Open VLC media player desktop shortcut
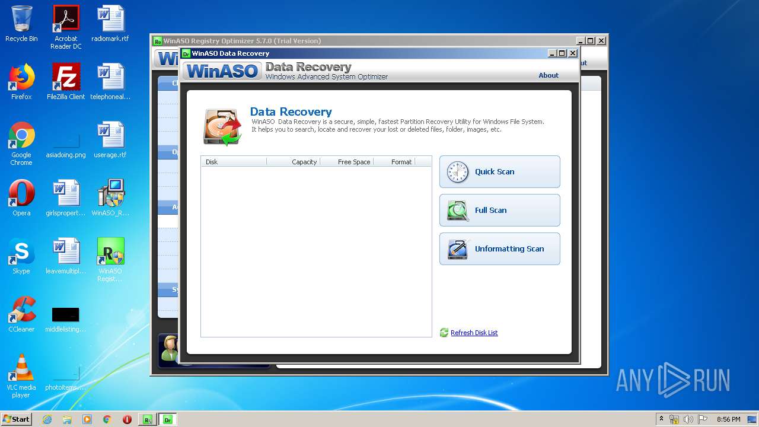The height and width of the screenshot is (427, 759). tap(21, 376)
